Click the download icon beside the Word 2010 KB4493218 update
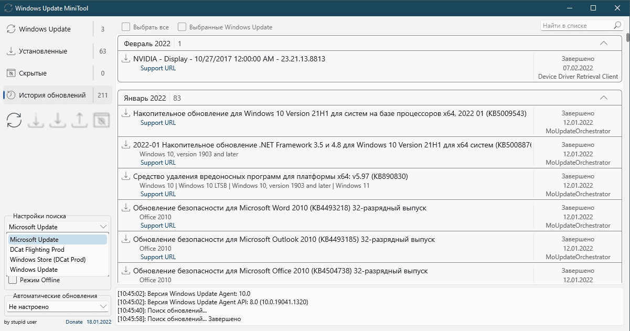Screen dimensions: 630x331 [125, 208]
